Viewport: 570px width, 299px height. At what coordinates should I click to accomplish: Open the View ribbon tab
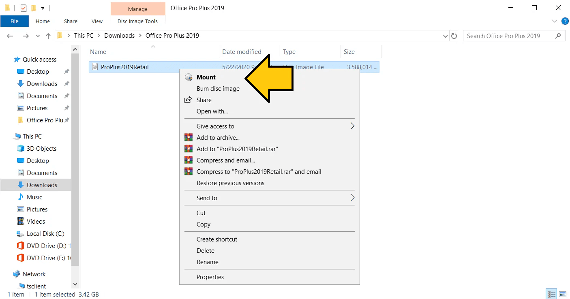pos(97,21)
